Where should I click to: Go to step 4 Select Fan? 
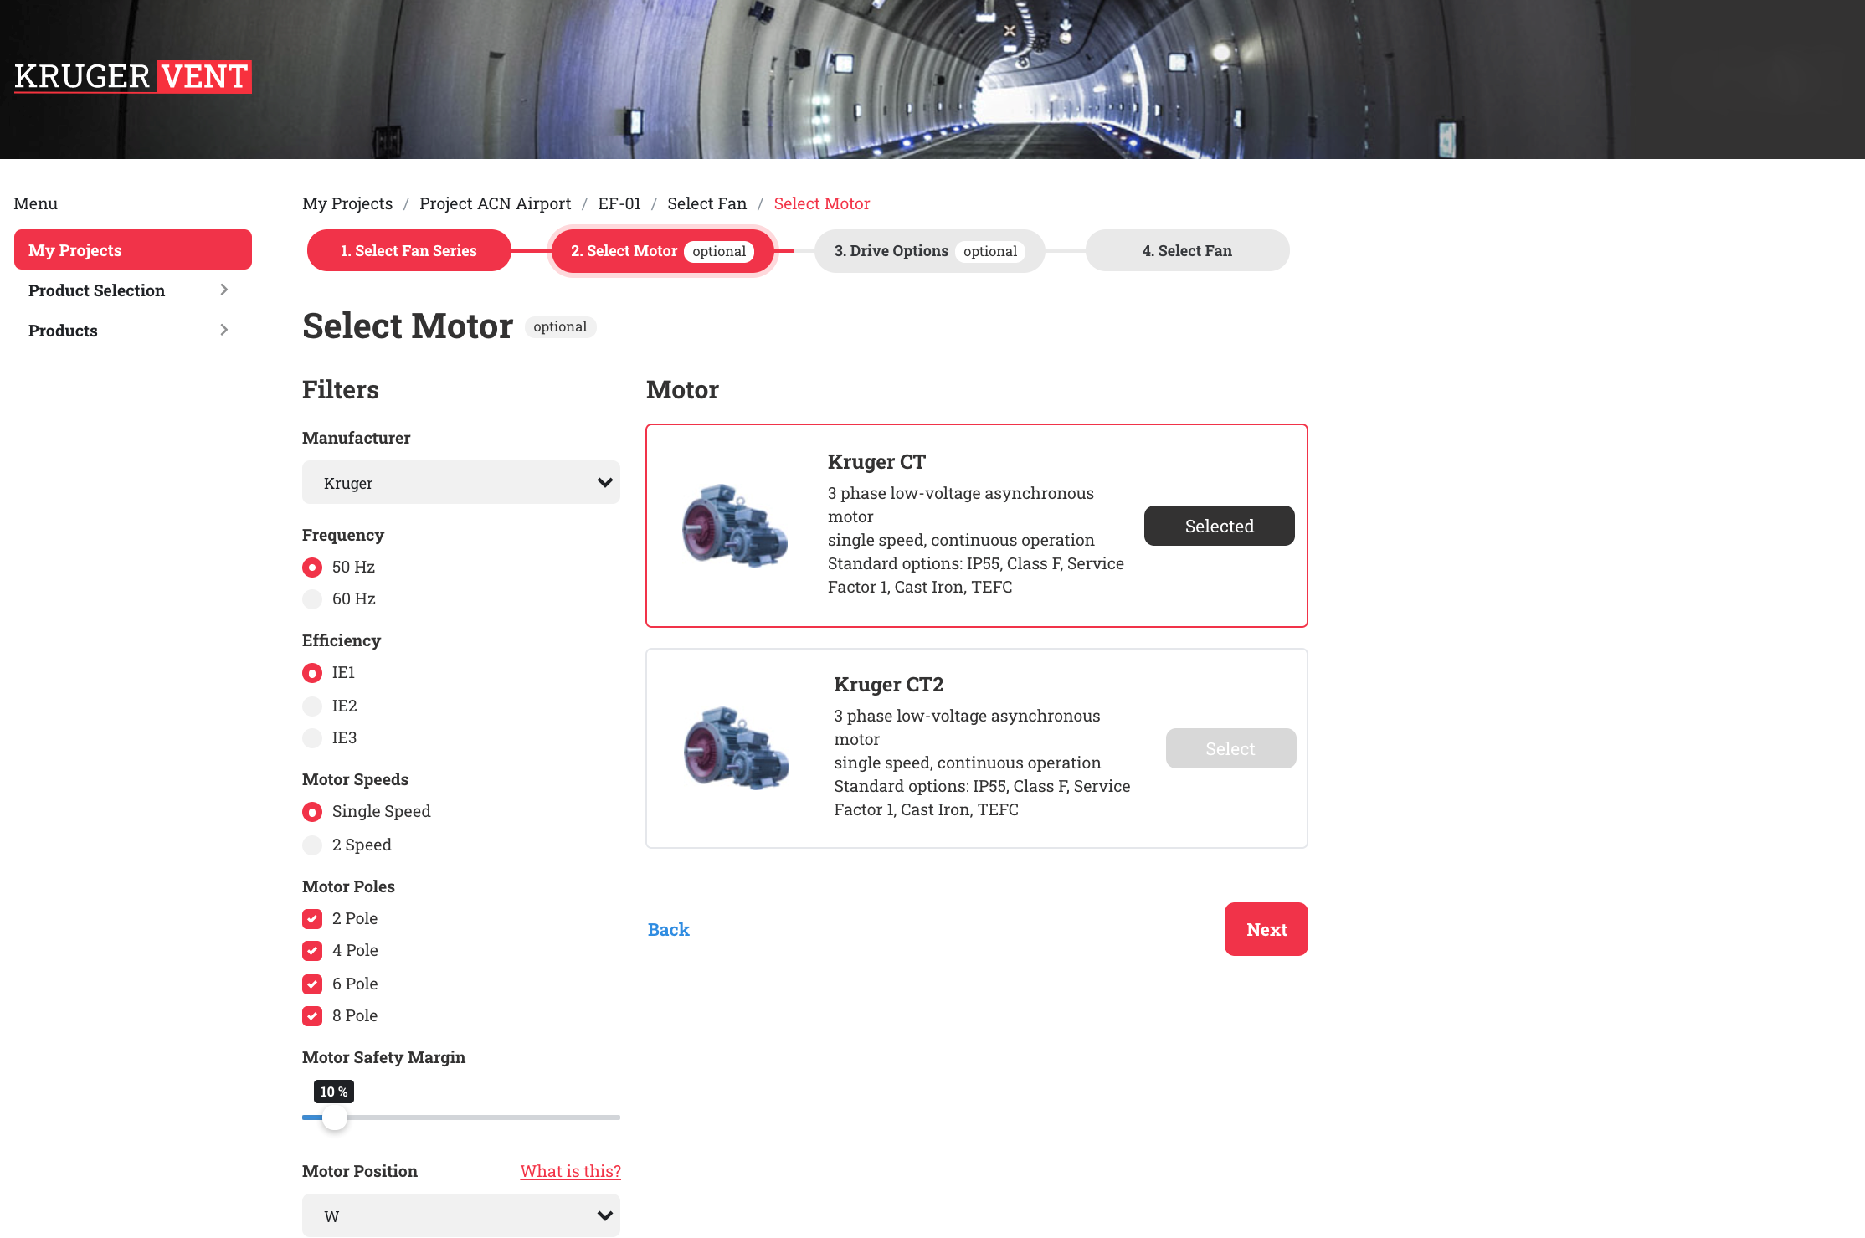tap(1187, 250)
